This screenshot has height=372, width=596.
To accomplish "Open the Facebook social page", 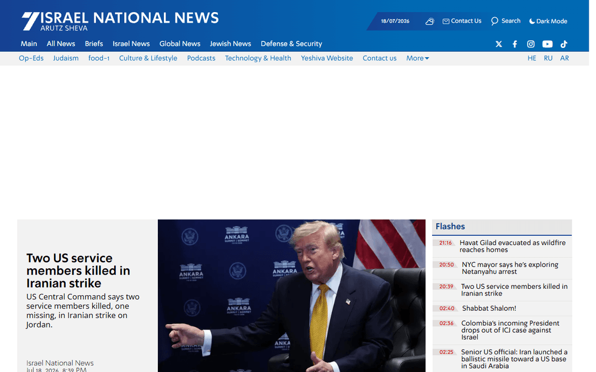I will coord(515,44).
